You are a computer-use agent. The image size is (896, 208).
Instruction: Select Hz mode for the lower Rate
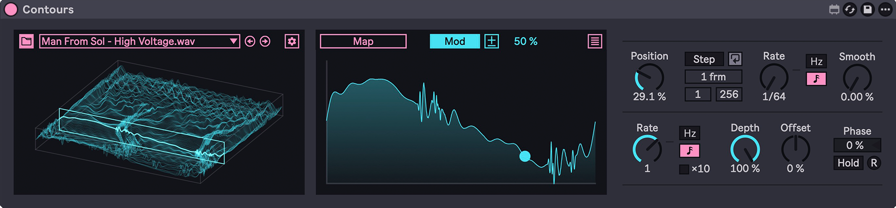(x=690, y=133)
